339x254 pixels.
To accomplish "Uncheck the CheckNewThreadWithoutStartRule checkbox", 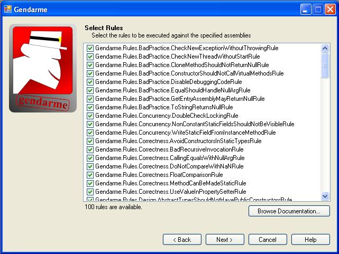I will (x=90, y=57).
